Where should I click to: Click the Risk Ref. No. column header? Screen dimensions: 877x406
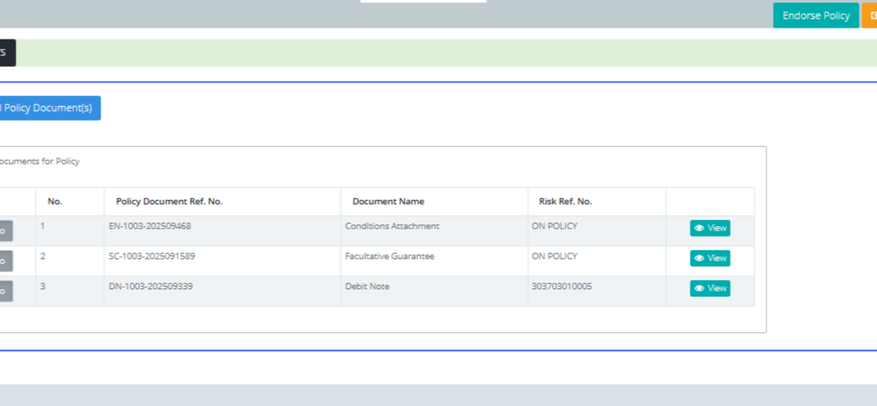[565, 202]
